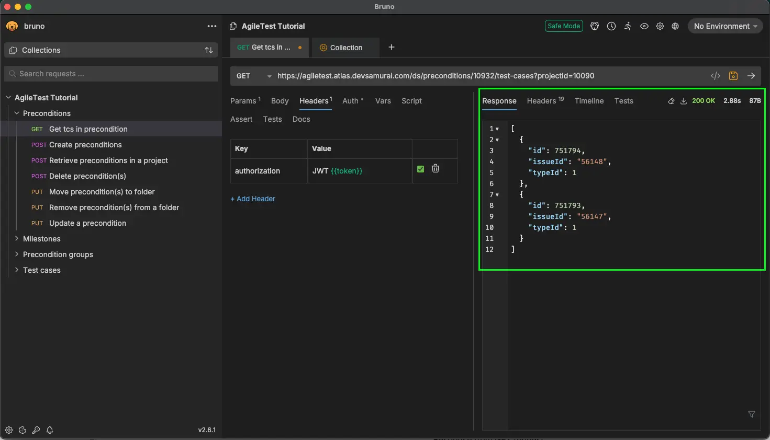Click the eye icon in top toolbar
The width and height of the screenshot is (770, 440).
644,26
